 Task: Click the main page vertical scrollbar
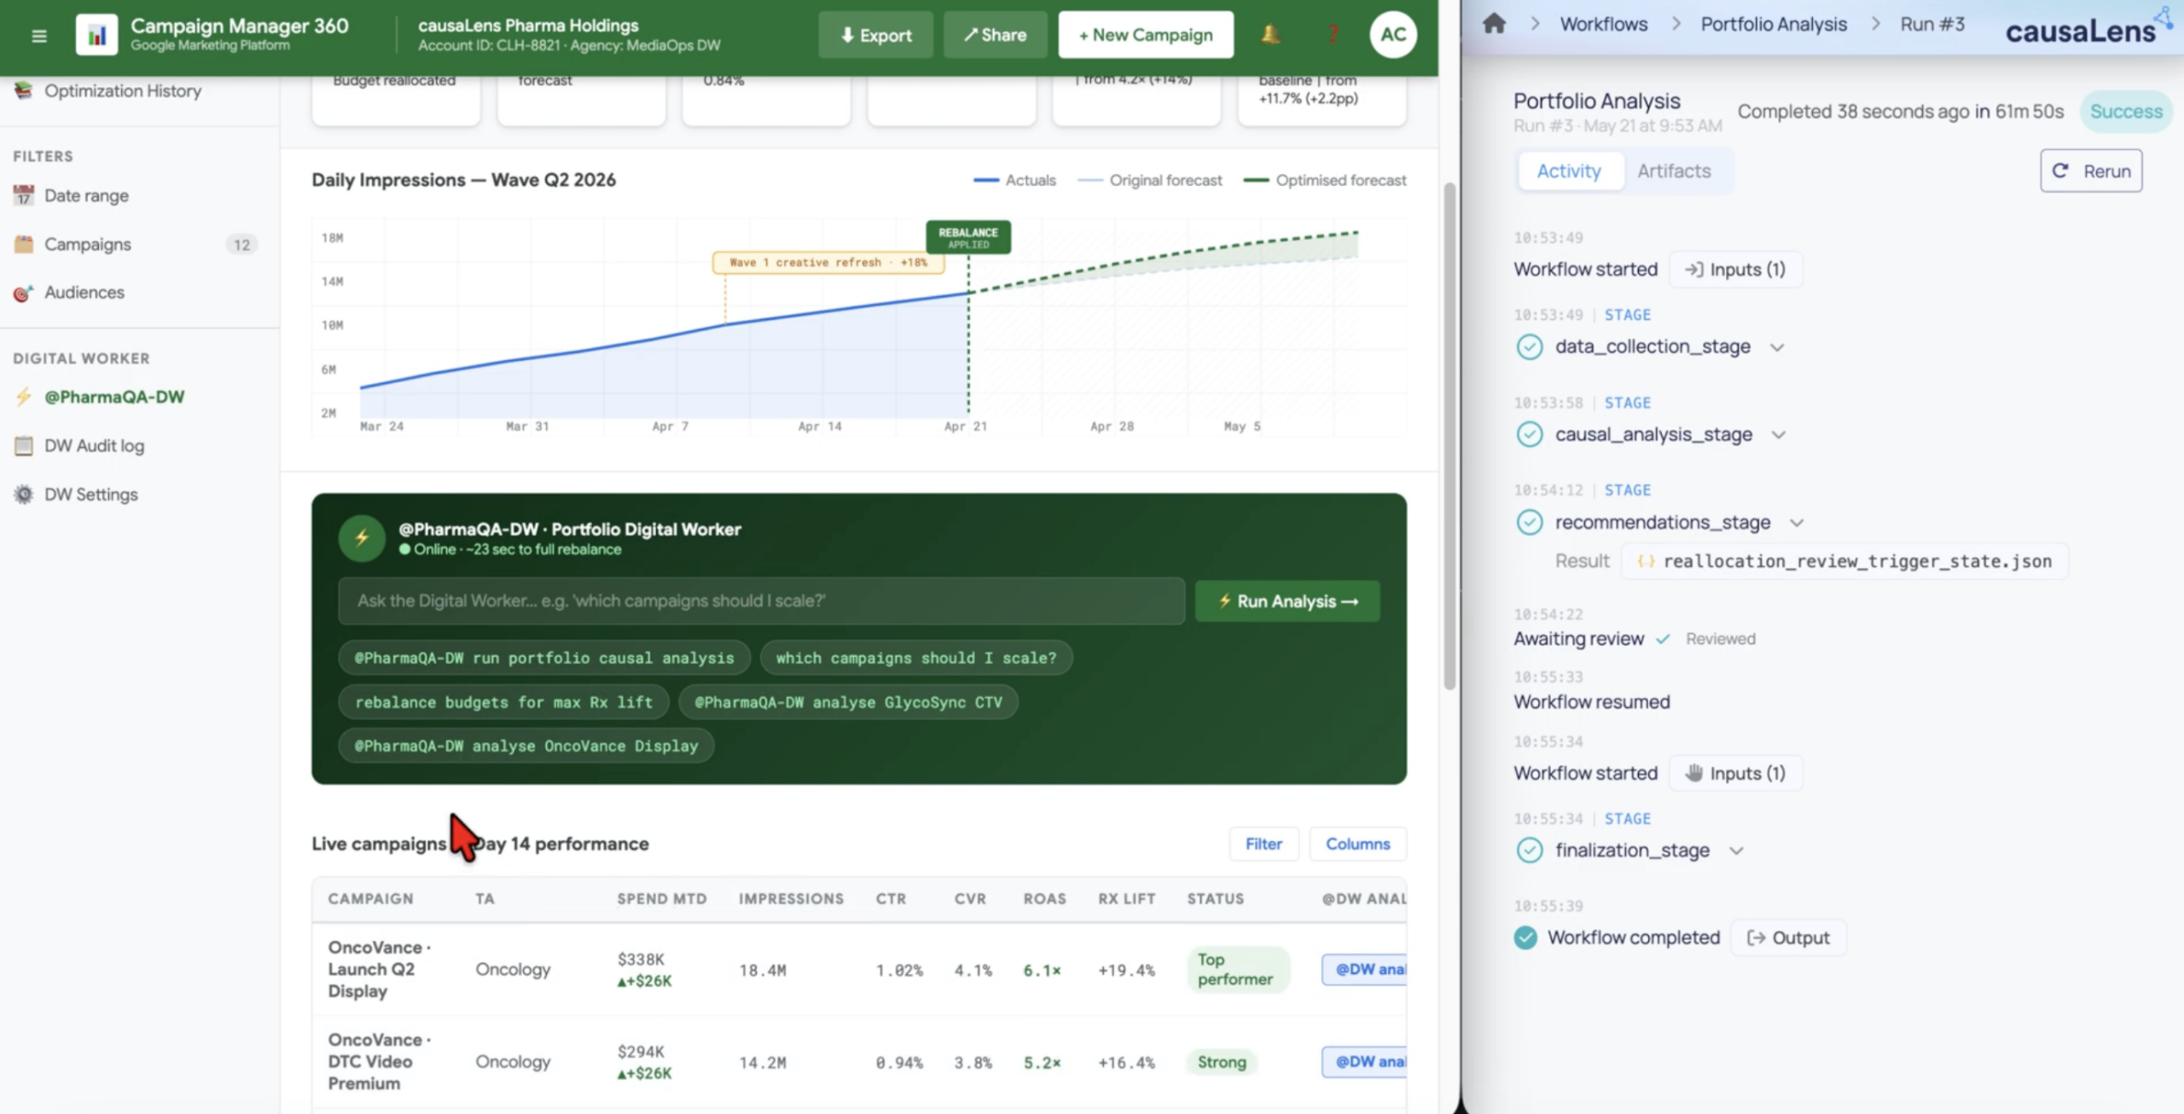(1449, 435)
